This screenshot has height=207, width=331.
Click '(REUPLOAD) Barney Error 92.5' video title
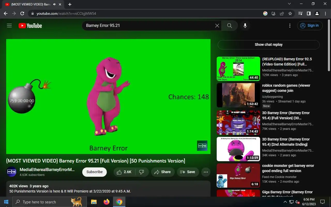point(287,62)
